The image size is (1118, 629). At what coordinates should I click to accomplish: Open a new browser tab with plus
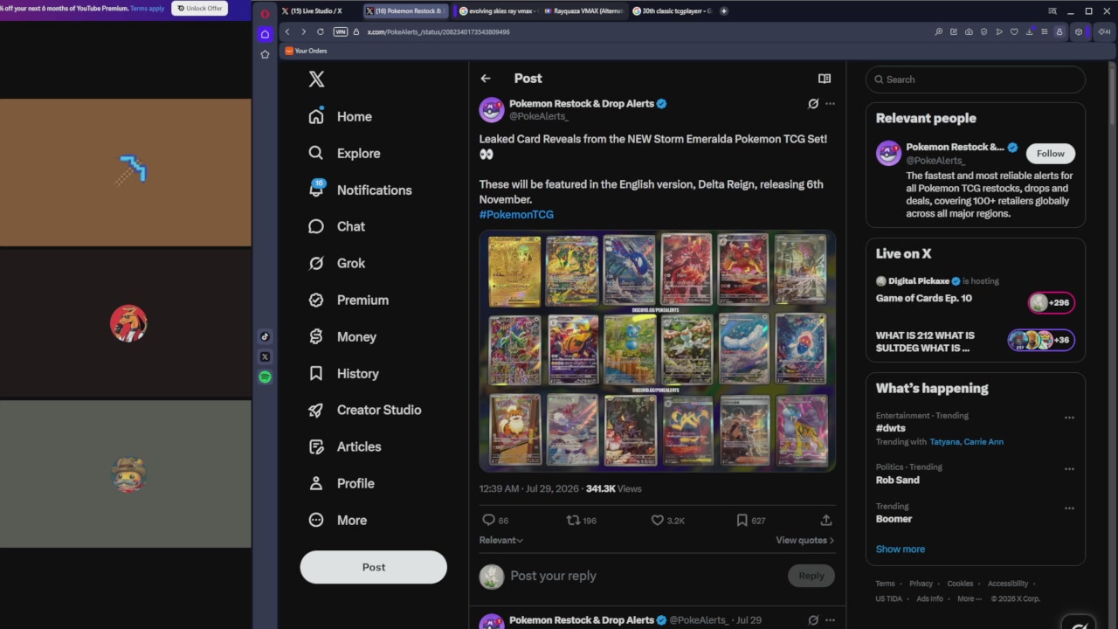723,11
